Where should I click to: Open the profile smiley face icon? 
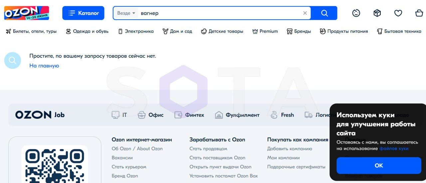coord(356,13)
